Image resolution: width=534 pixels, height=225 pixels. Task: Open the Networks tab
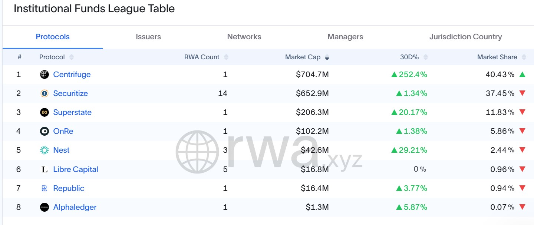coord(244,37)
